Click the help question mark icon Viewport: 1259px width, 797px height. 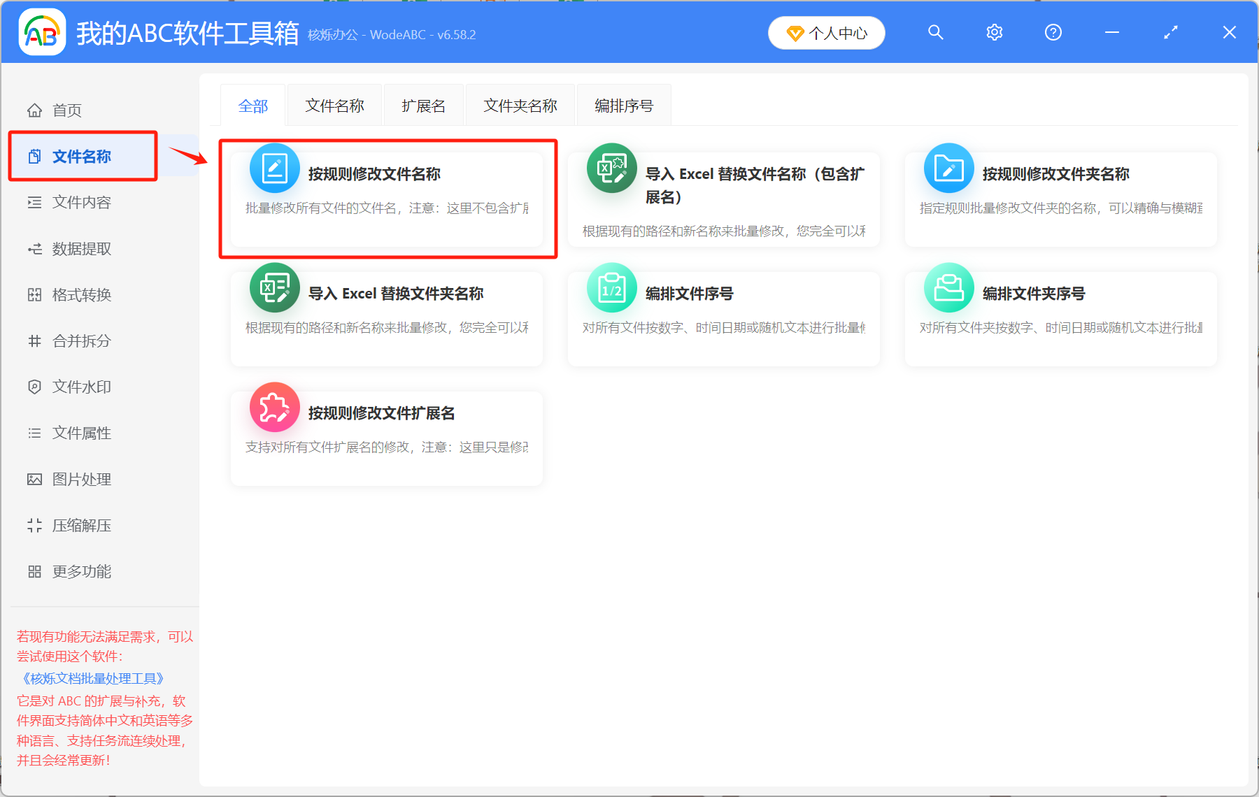tap(1053, 32)
